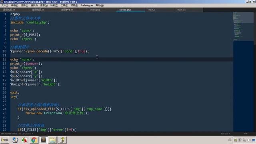
Task: Open the 工具(T) menu
Action: coord(64,5)
